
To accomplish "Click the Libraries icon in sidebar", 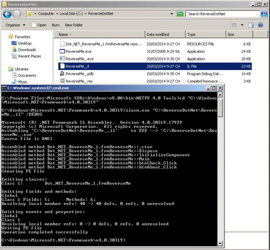I will point(11,69).
